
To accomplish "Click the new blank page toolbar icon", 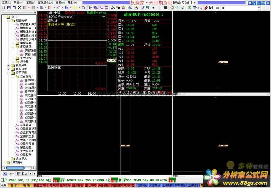I will [x=3, y=8].
